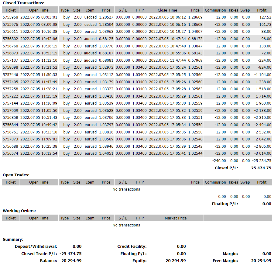This screenshot has height=269, width=278.
Task: Select ticket number 5756574
Action: tap(10, 153)
